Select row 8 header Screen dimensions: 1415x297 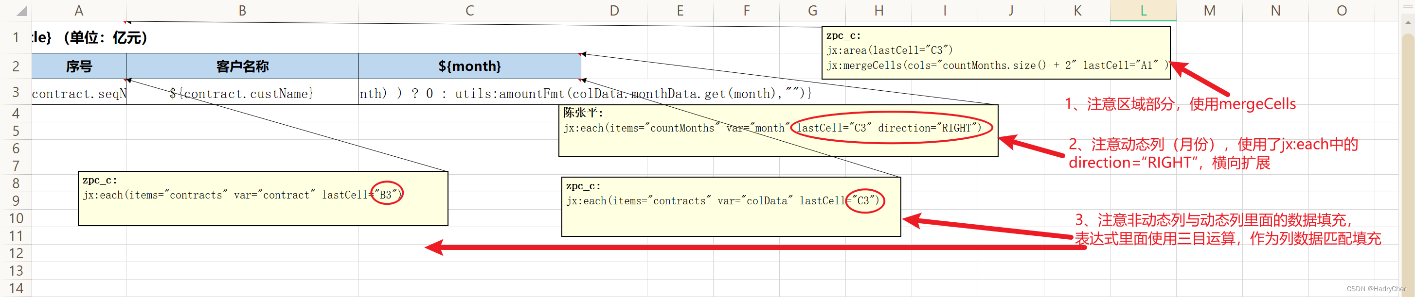point(16,183)
